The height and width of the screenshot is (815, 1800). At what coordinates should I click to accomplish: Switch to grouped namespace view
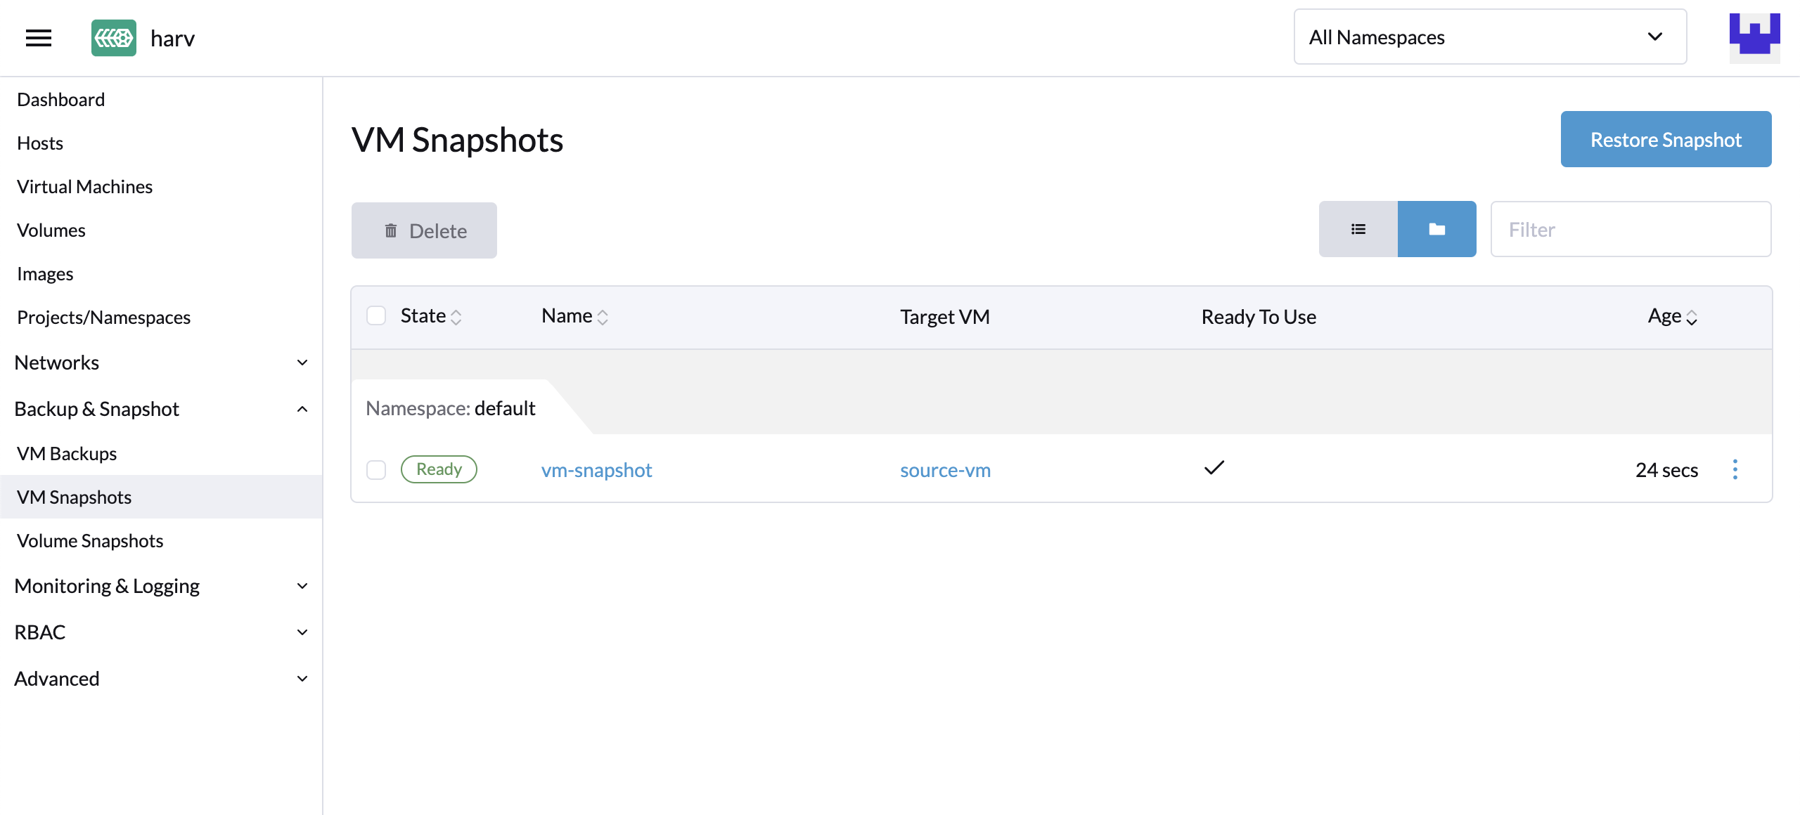[x=1436, y=229]
